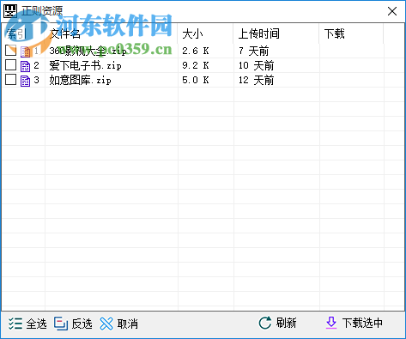Click size value 9.2 K

coord(196,65)
